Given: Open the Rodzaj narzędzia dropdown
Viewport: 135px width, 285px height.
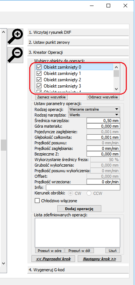Looking at the screenshot, I should [x=94, y=115].
